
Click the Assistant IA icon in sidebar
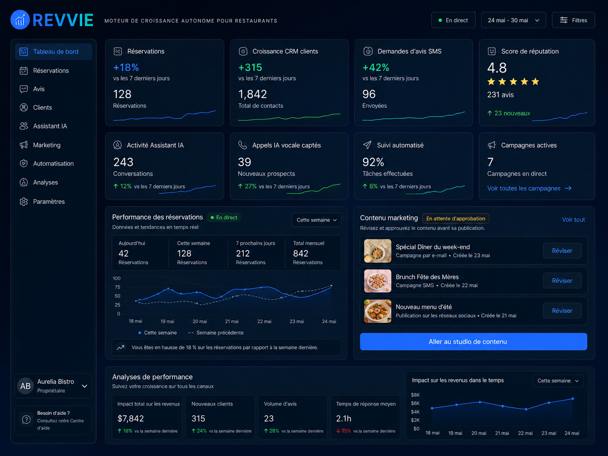tap(24, 126)
